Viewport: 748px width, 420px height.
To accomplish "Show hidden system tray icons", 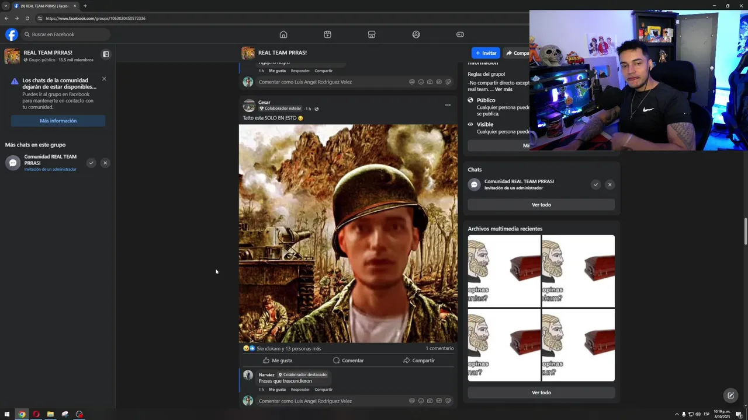I will pos(676,414).
